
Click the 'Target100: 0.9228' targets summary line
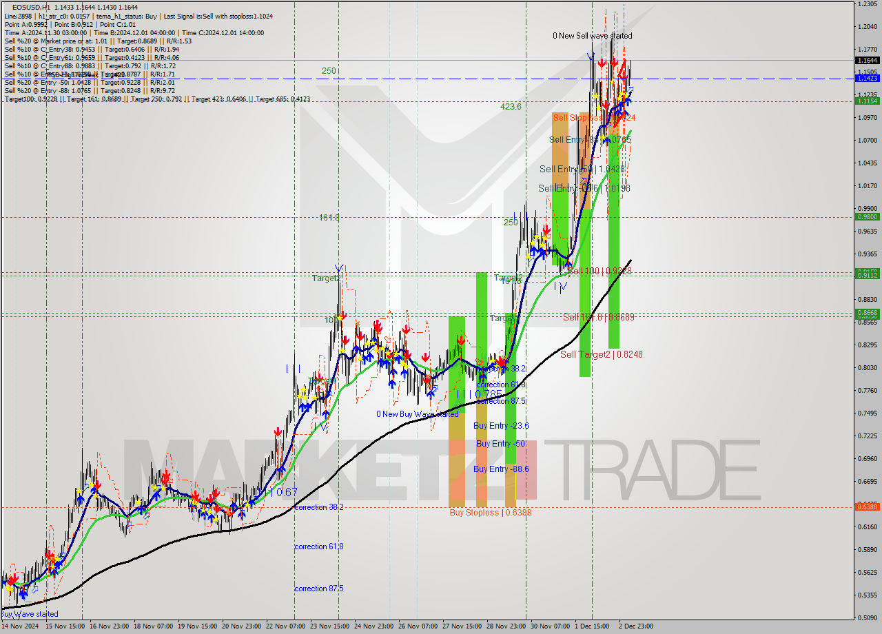[157, 99]
